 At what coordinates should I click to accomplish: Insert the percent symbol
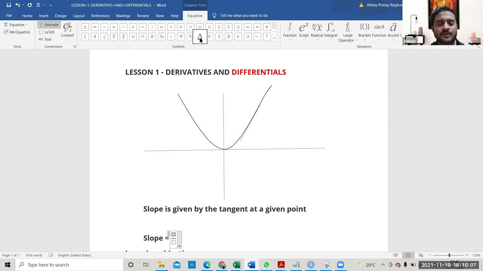162,37
